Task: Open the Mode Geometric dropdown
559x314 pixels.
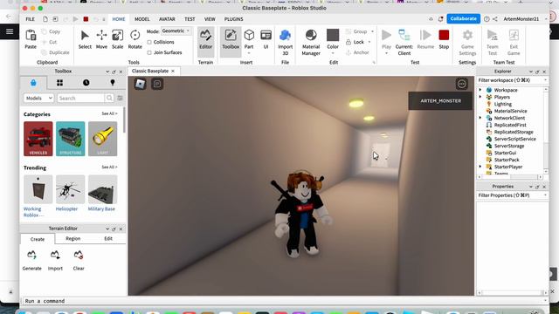Action: tap(176, 31)
